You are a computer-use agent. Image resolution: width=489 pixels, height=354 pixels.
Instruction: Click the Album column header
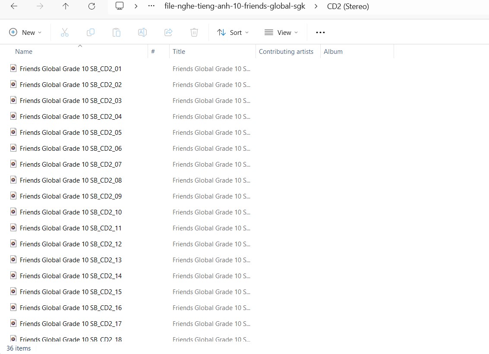point(333,51)
